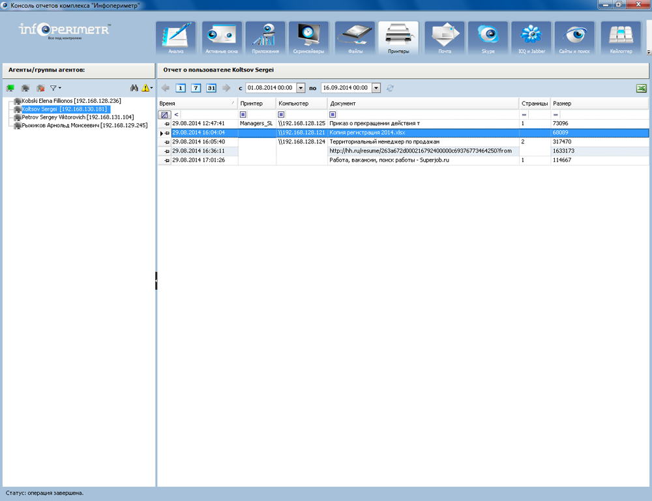
Task: Switch to the Скринсейверы tab
Action: pyautogui.click(x=310, y=38)
